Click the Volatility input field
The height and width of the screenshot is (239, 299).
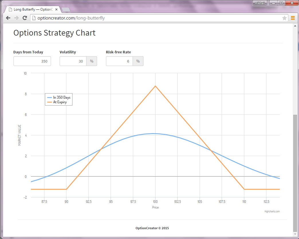tap(73, 61)
